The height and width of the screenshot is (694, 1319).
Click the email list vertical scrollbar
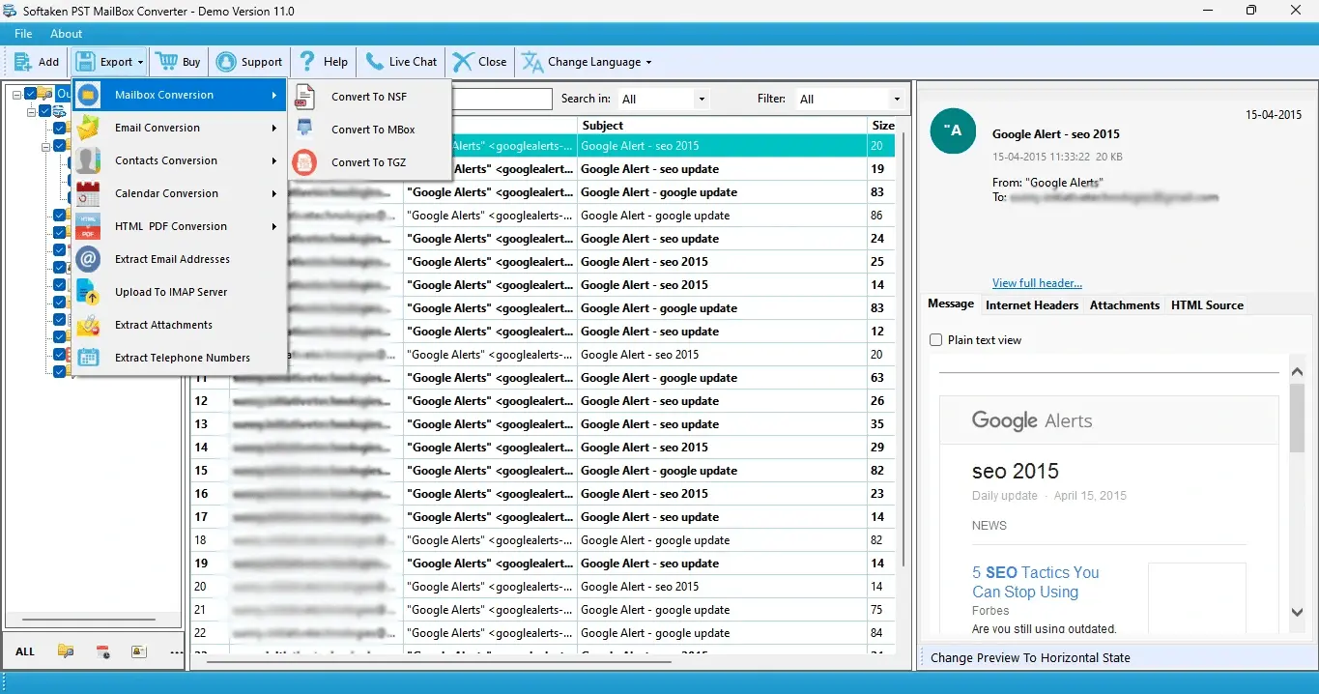point(903,348)
